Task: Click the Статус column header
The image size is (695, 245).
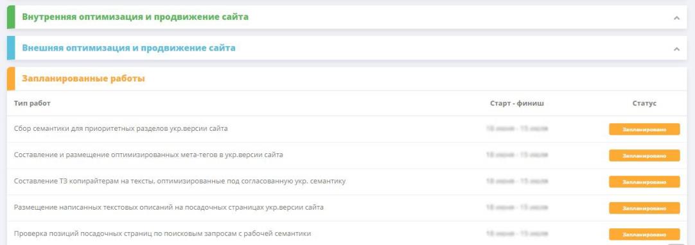Action: pos(644,103)
